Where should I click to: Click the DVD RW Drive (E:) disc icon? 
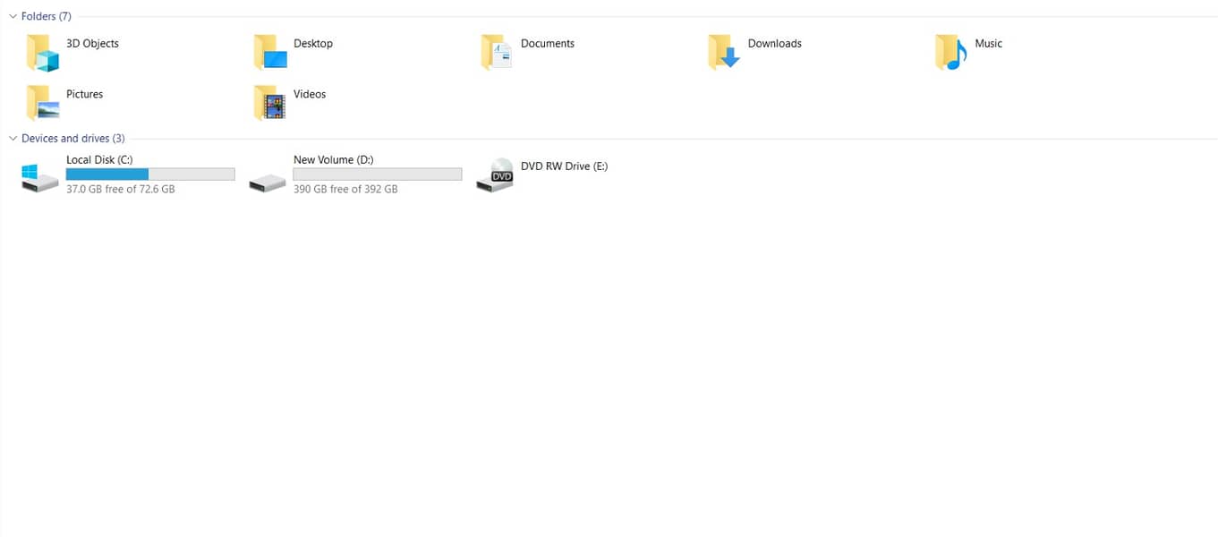click(495, 174)
